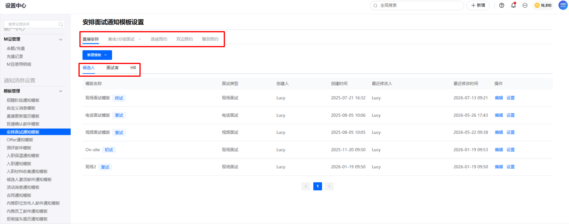Focus the 全局搜索 search field
Screen dimensions: 569x224
417,5
